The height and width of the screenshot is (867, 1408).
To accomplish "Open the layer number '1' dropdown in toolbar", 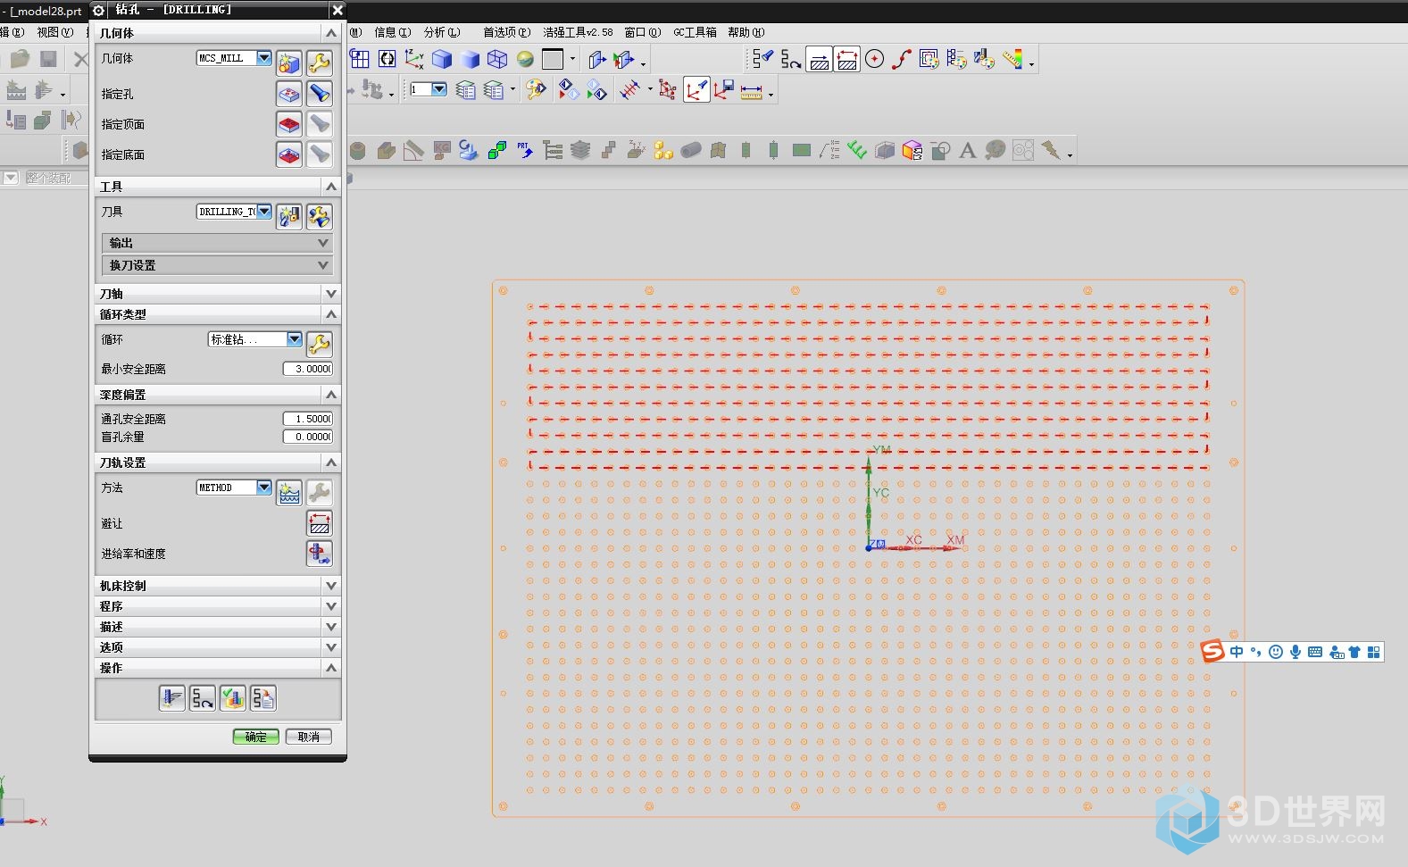I will tap(439, 89).
